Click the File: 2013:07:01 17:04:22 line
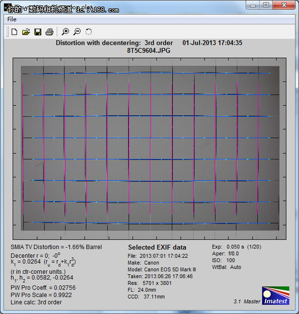Viewport: 299px width, 314px height. [158, 256]
